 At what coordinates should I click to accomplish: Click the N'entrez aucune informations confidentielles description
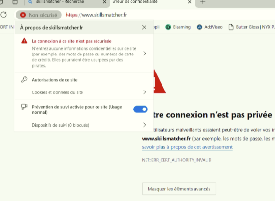point(84,57)
